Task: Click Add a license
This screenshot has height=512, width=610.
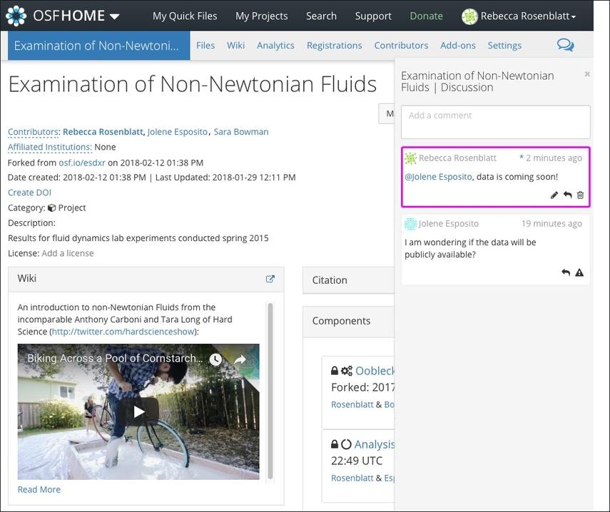Action: [x=68, y=253]
